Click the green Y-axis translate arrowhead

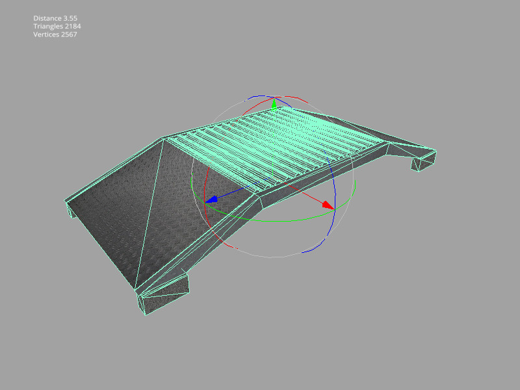click(x=274, y=104)
